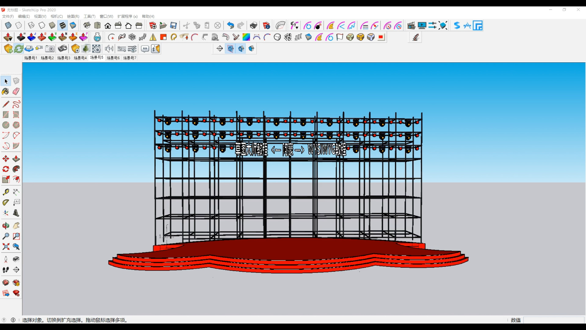Select the Paint Bucket tool
This screenshot has height=330, width=586.
5,91
